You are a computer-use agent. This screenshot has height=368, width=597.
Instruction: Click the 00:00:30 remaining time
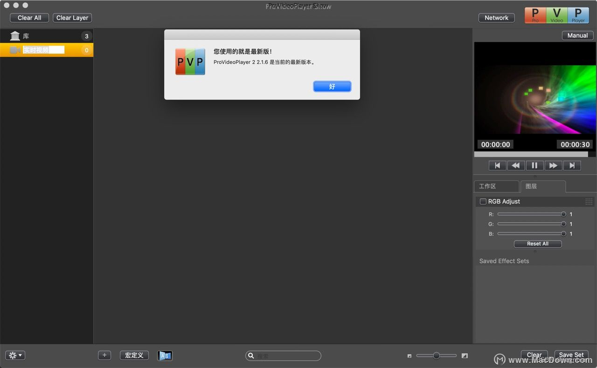point(575,144)
